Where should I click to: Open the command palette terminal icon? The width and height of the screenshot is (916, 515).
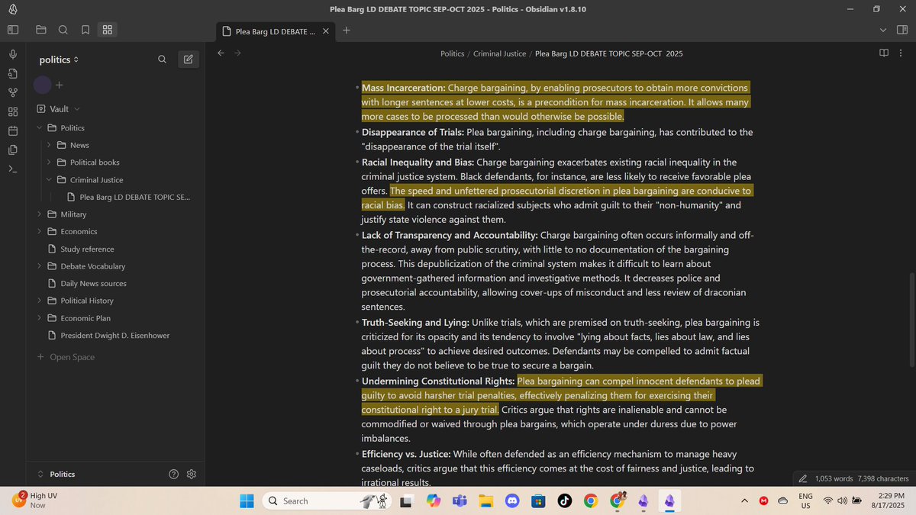(x=13, y=169)
